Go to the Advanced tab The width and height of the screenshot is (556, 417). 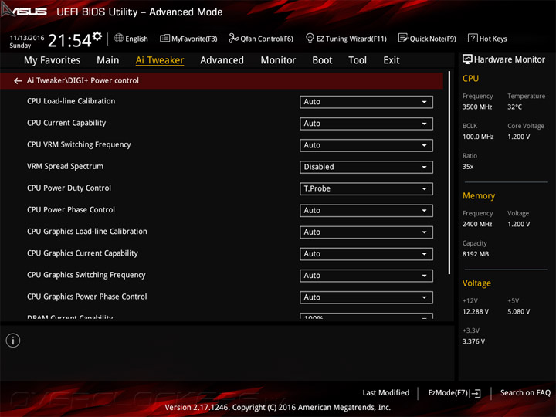222,60
